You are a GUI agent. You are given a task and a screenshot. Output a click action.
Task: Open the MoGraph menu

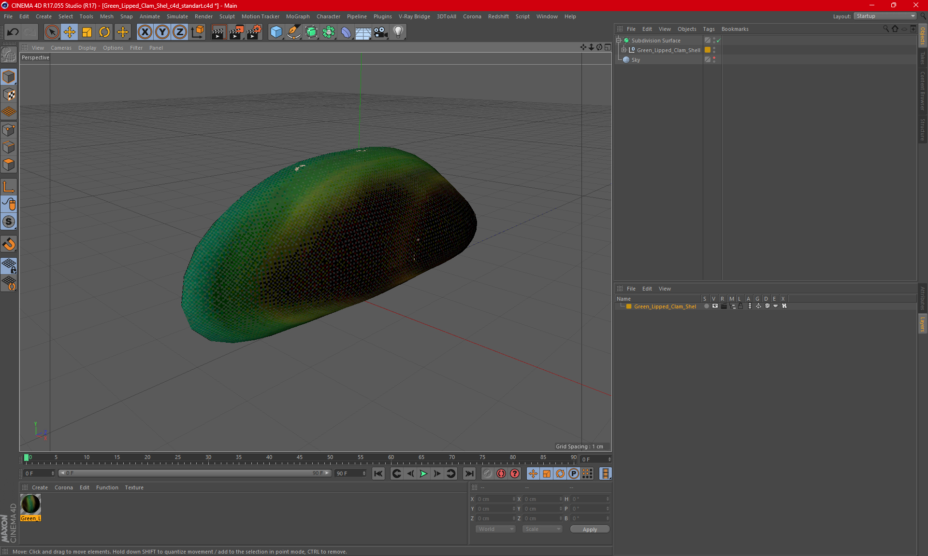[298, 16]
